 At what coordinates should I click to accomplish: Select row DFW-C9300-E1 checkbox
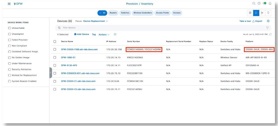pyautogui.click(x=55, y=81)
